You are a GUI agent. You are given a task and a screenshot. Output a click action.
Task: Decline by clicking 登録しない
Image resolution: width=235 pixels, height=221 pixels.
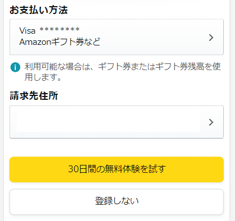117,202
